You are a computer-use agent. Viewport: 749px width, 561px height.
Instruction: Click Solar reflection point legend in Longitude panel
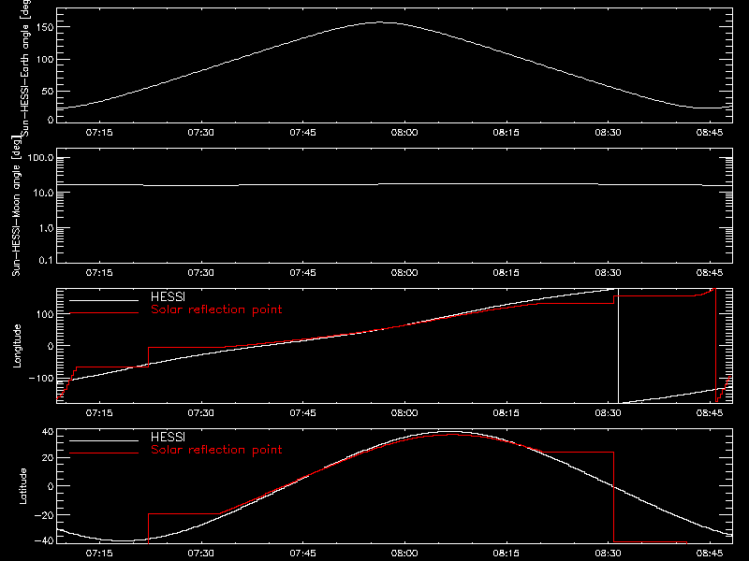click(x=216, y=309)
